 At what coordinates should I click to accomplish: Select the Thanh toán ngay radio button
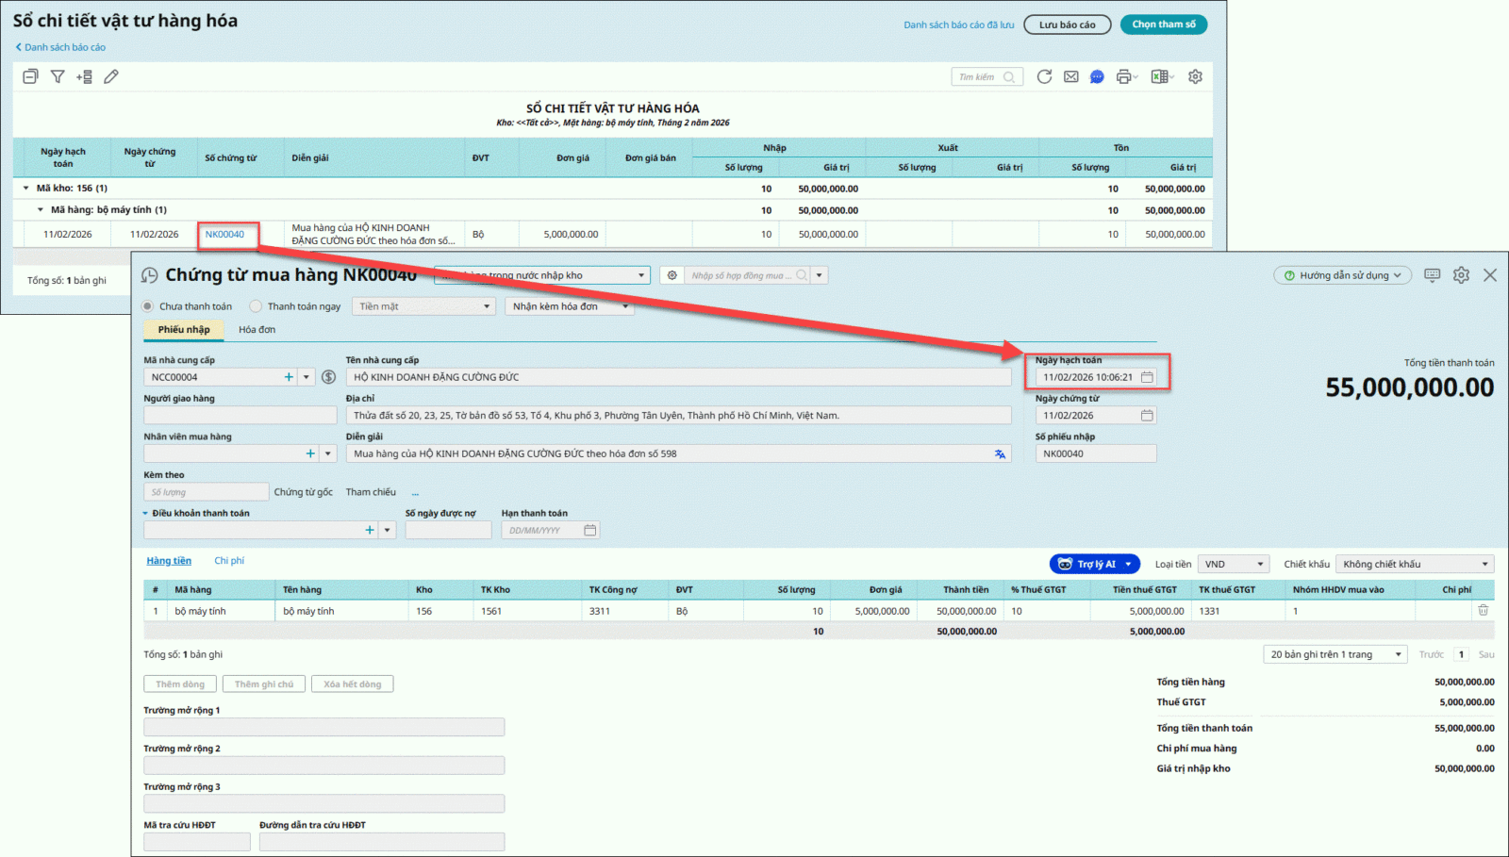[x=256, y=306]
